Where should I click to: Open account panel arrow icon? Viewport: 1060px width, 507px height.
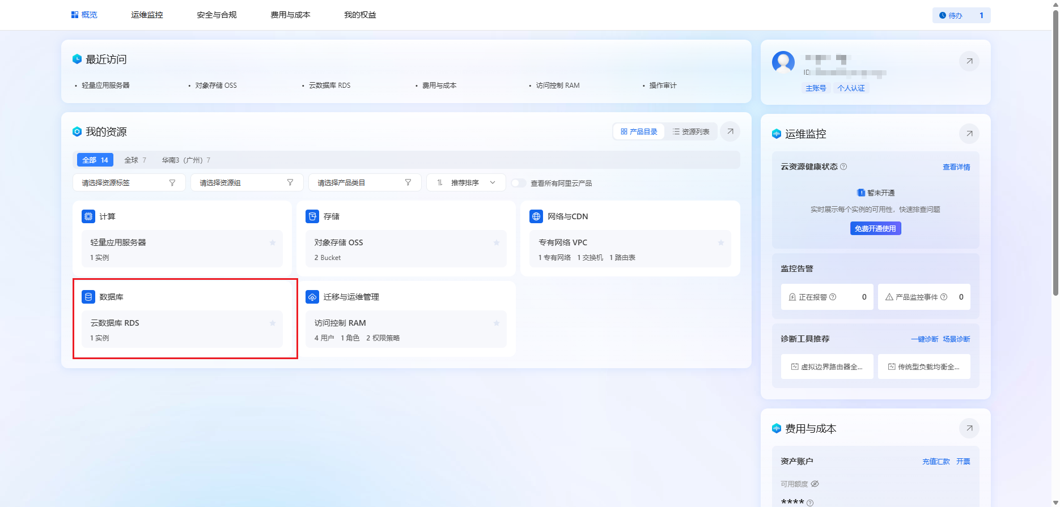[969, 61]
